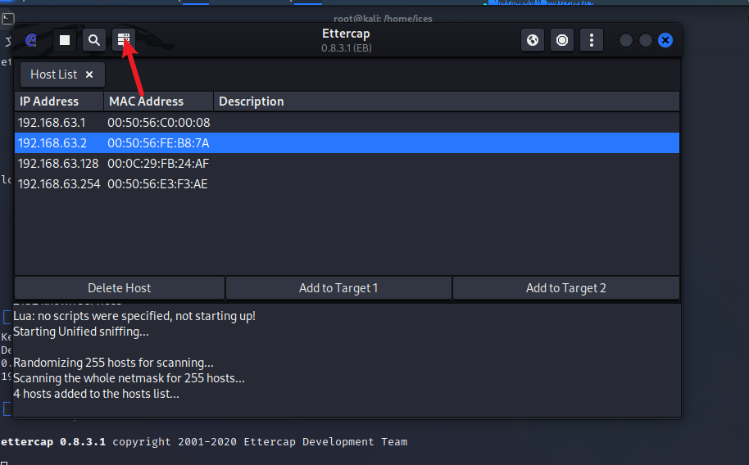Stop sniffing with the square stop button
Image resolution: width=749 pixels, height=465 pixels.
point(65,40)
